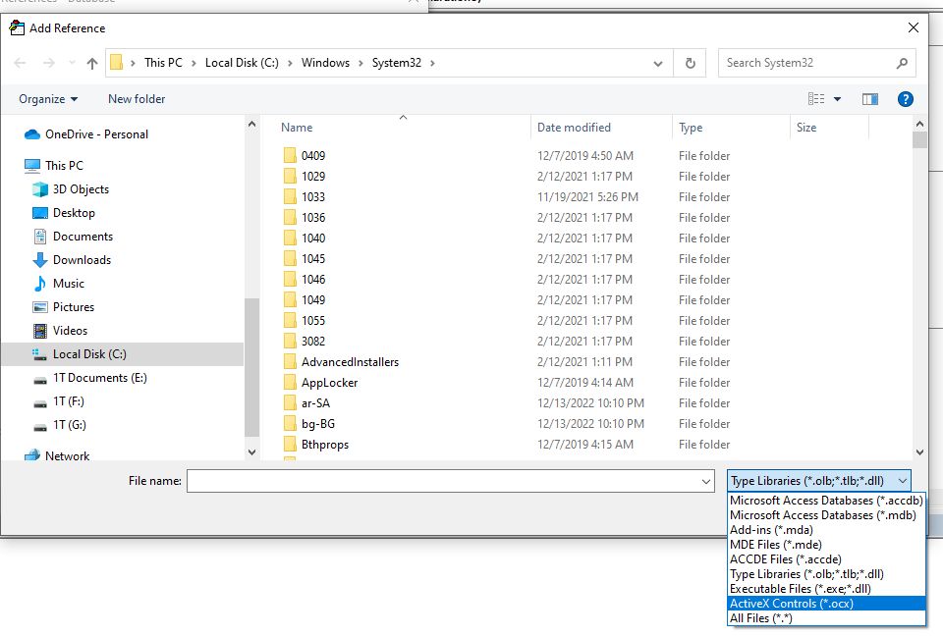
Task: Sort by Date modified column header
Action: (574, 128)
